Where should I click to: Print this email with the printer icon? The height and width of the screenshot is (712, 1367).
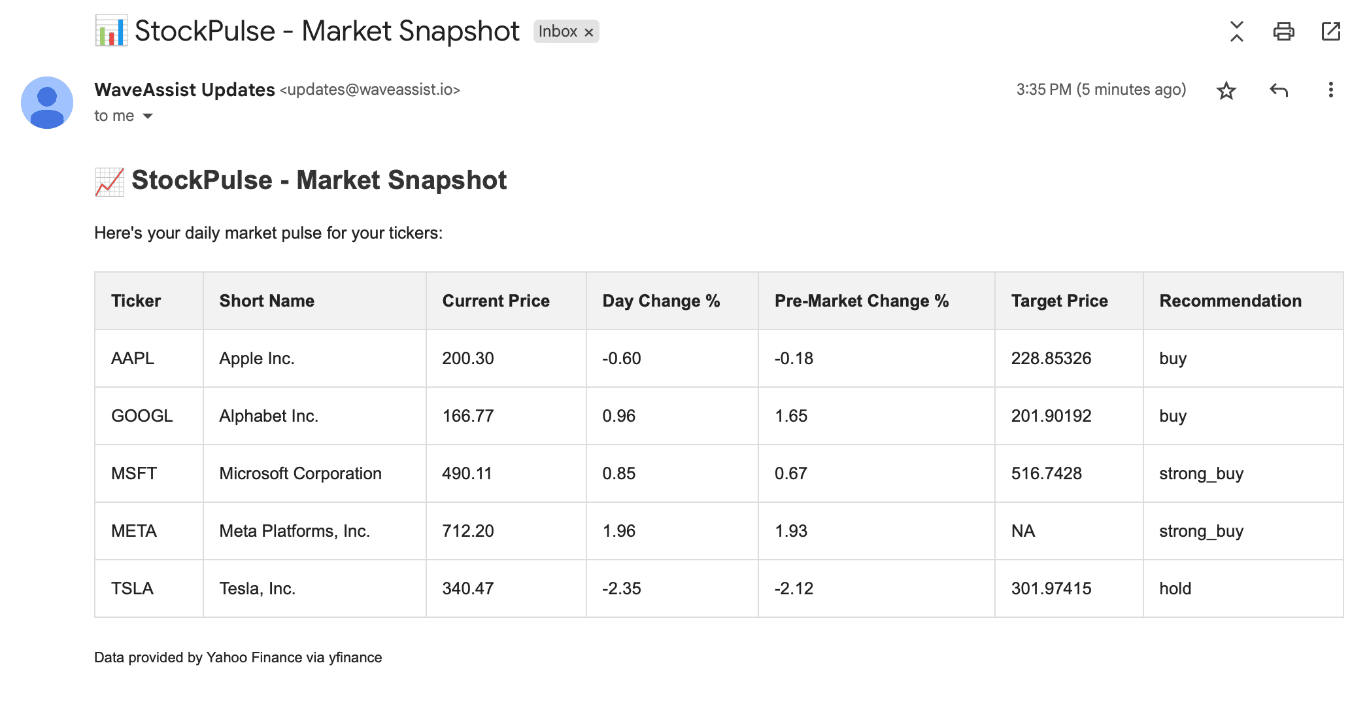(1283, 31)
